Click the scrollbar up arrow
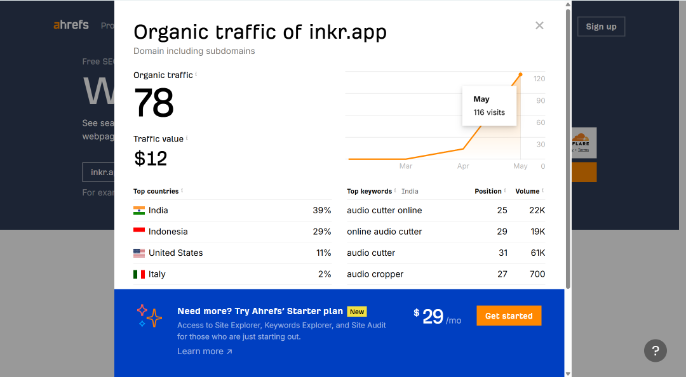The width and height of the screenshot is (686, 377). tap(568, 4)
